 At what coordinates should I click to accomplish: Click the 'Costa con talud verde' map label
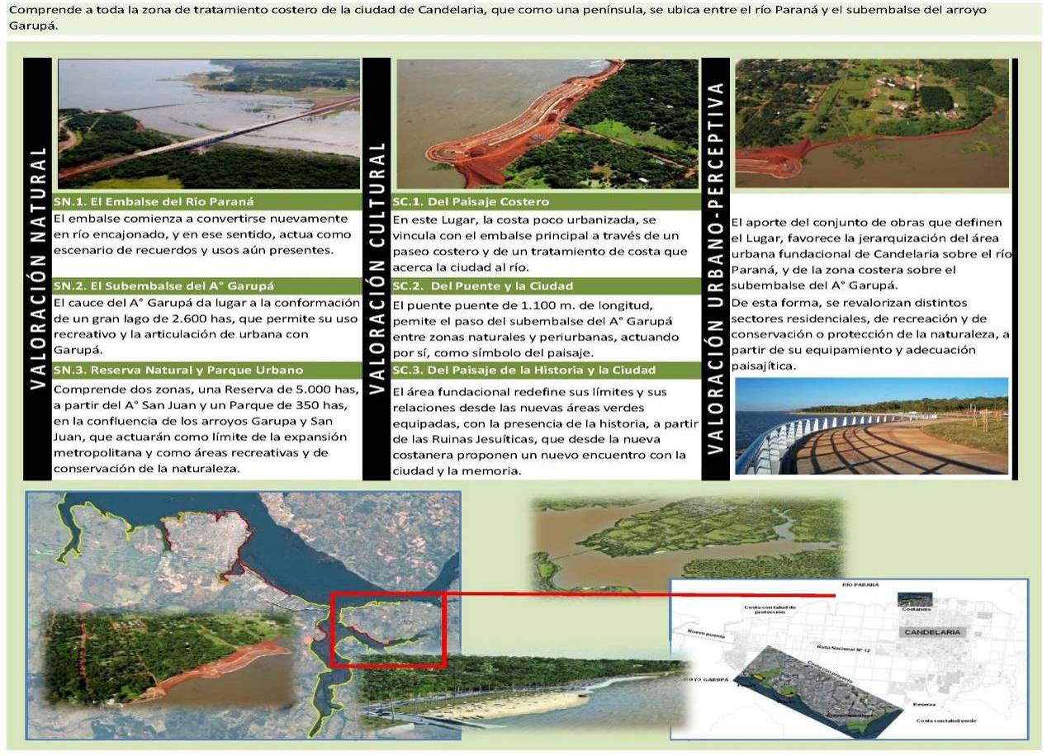pyautogui.click(x=947, y=721)
